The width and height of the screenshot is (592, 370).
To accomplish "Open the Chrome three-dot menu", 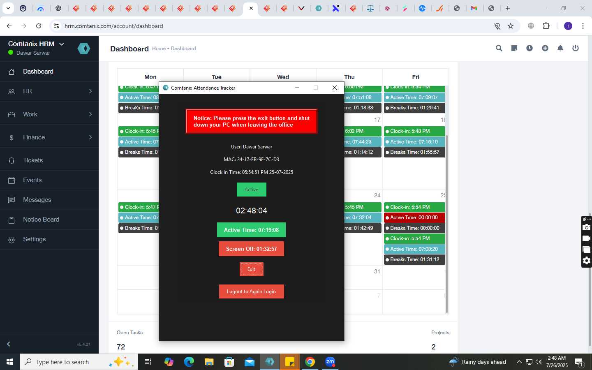I will (583, 26).
